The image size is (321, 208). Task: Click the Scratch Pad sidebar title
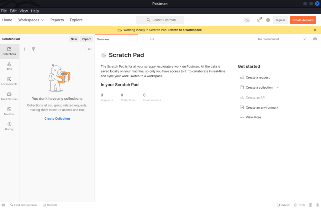click(11, 39)
